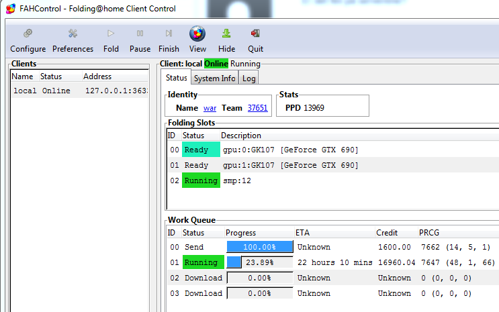Sort Work Queue by Credit header
The image size is (499, 312).
click(396, 233)
